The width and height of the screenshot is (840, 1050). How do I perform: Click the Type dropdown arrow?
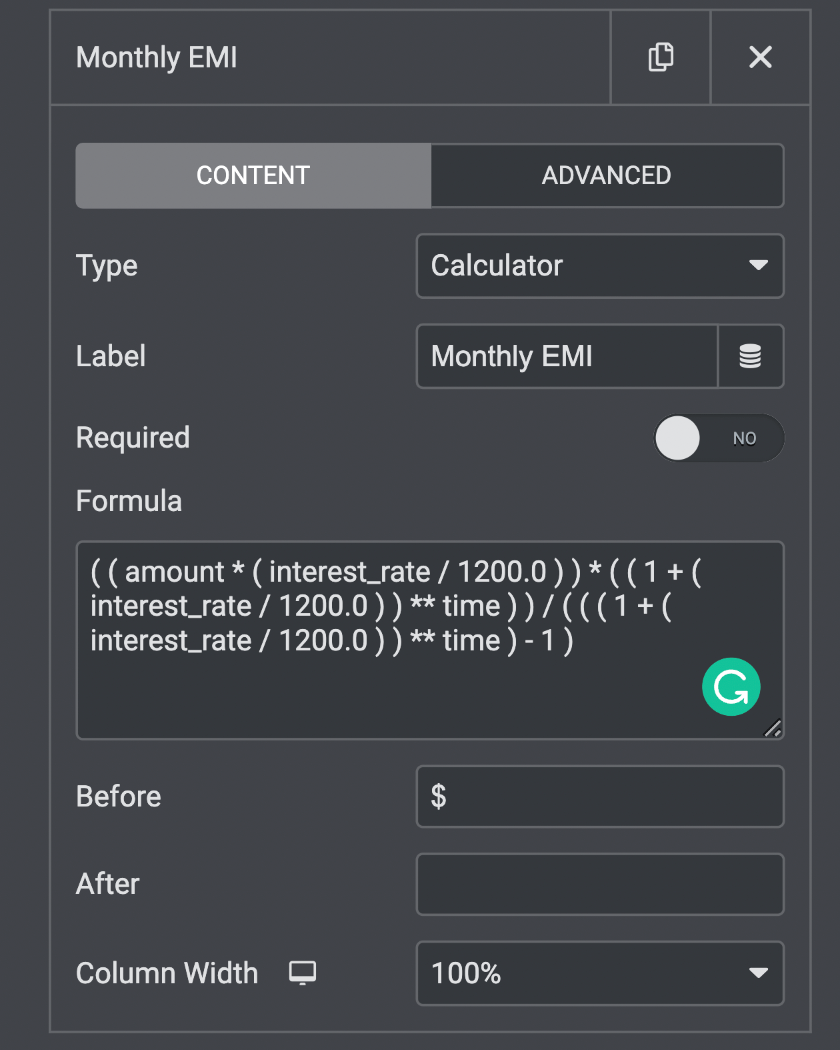coord(758,266)
